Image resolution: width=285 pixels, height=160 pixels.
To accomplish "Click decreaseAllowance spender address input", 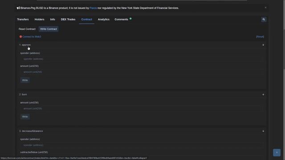I will tap(142, 145).
